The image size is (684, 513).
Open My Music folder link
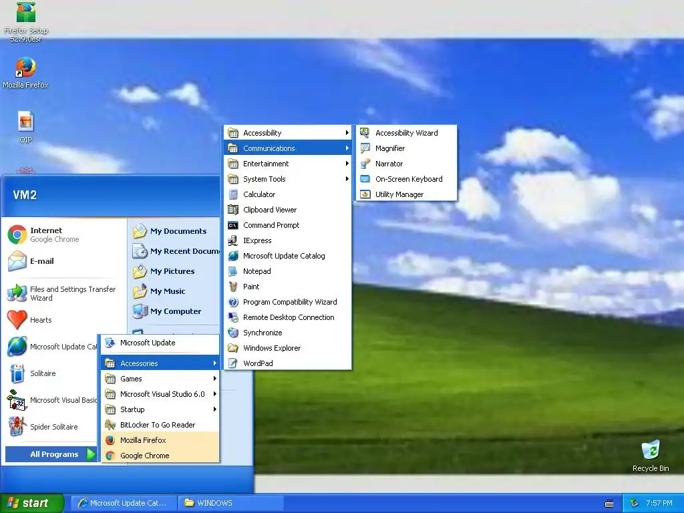(x=176, y=291)
